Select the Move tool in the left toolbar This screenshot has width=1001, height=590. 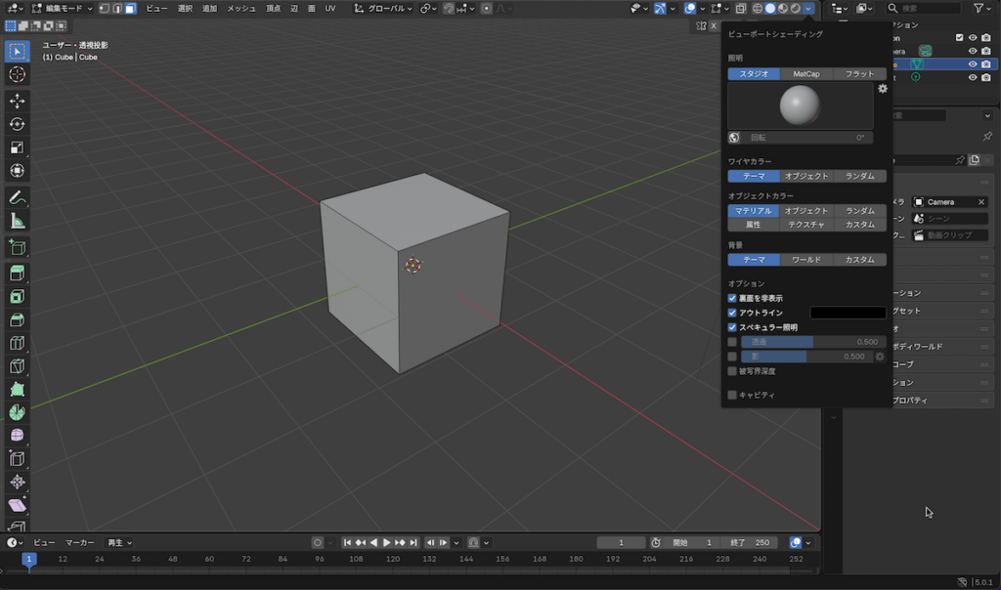click(17, 101)
